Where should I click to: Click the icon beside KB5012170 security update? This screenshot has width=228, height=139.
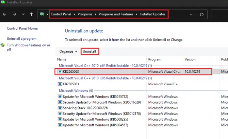[x=60, y=114]
